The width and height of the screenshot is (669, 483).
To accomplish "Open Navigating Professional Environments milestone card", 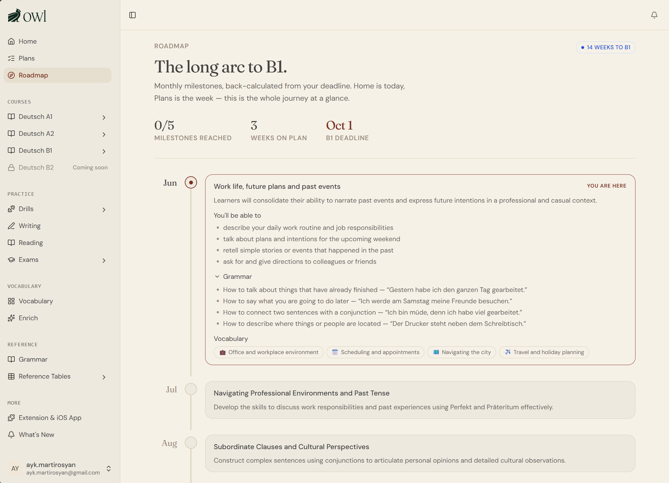I will click(x=420, y=400).
